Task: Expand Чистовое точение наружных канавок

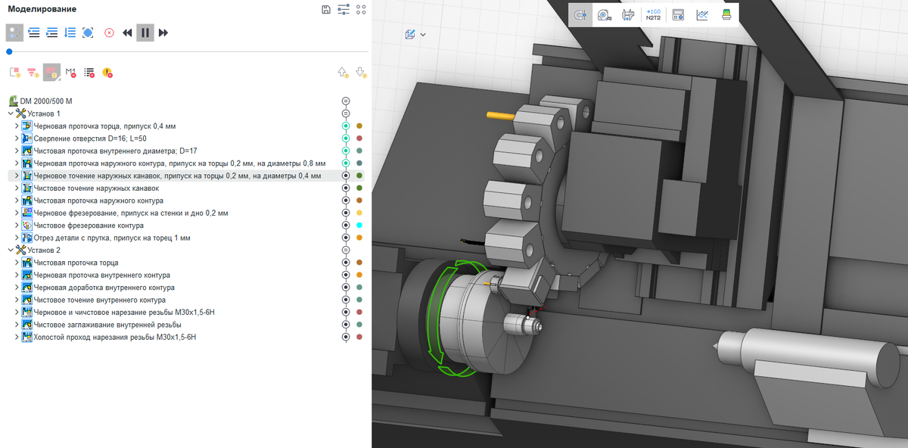Action: 17,188
